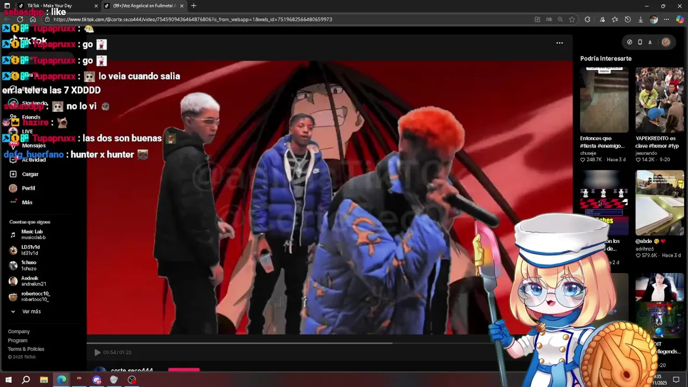
Task: Open the Edge profile avatar
Action: 654,19
